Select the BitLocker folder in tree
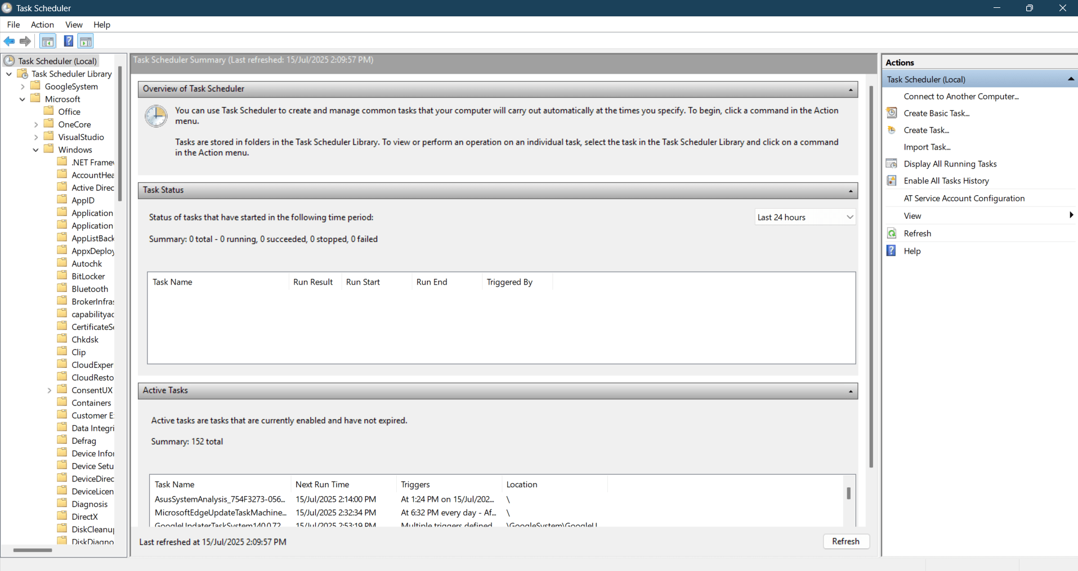The height and width of the screenshot is (571, 1078). [x=88, y=276]
